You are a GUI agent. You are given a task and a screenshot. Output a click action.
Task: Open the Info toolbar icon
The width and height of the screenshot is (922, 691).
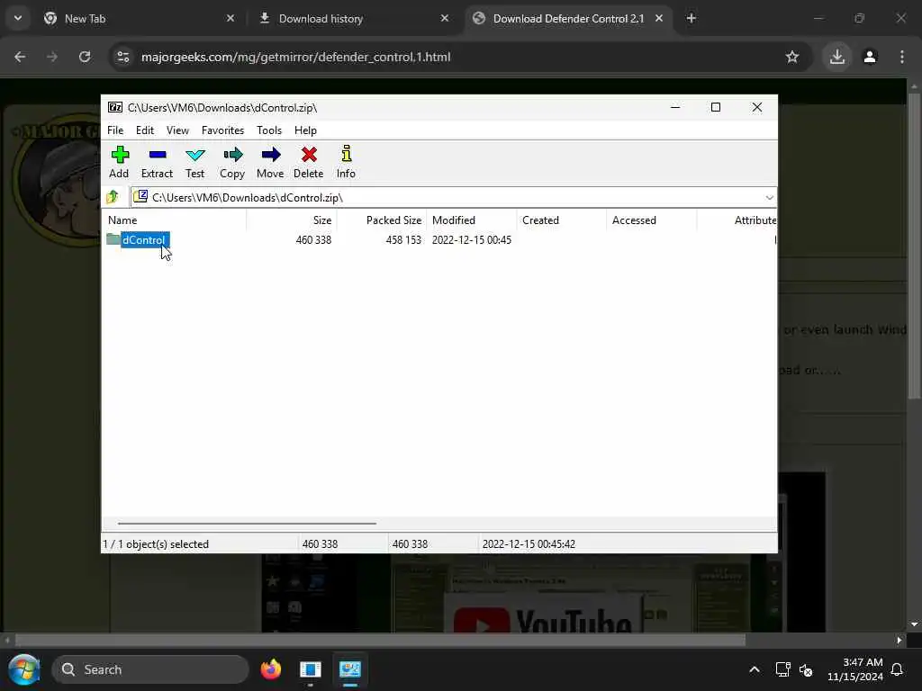point(346,162)
